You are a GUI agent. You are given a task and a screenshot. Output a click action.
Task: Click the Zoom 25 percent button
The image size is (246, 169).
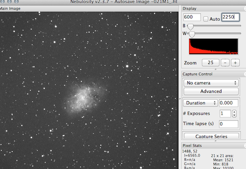[x=210, y=63]
